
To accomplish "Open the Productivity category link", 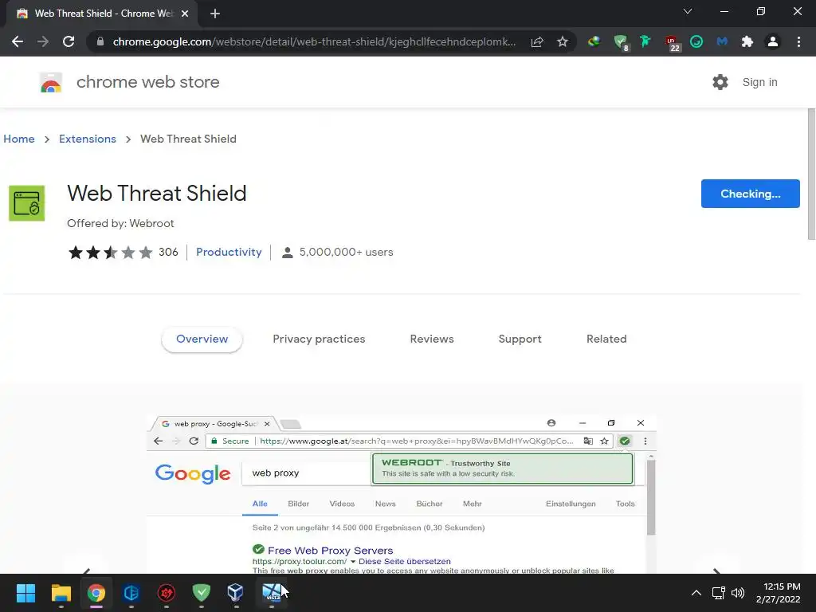I will point(229,252).
